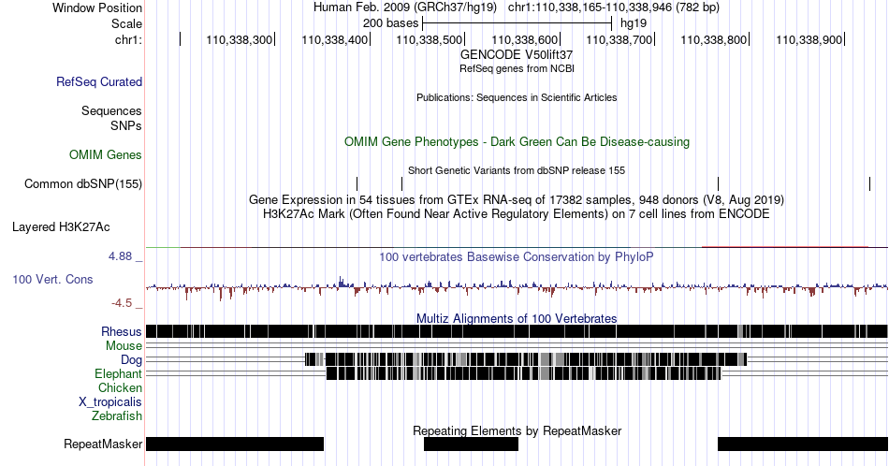889x466 pixels.
Task: Click the leftmost Common dbSNP variant marker
Action: (x=357, y=183)
